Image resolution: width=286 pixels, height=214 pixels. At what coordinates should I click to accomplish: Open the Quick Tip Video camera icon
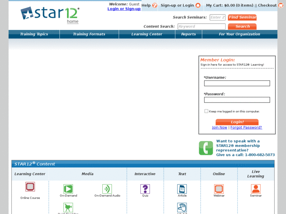[68, 207]
